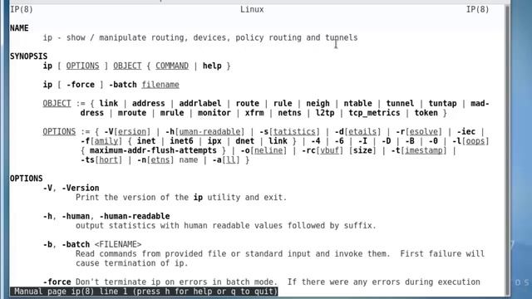Image resolution: width=532 pixels, height=299 pixels.
Task: Click the '-iec' option
Action: tap(466, 131)
